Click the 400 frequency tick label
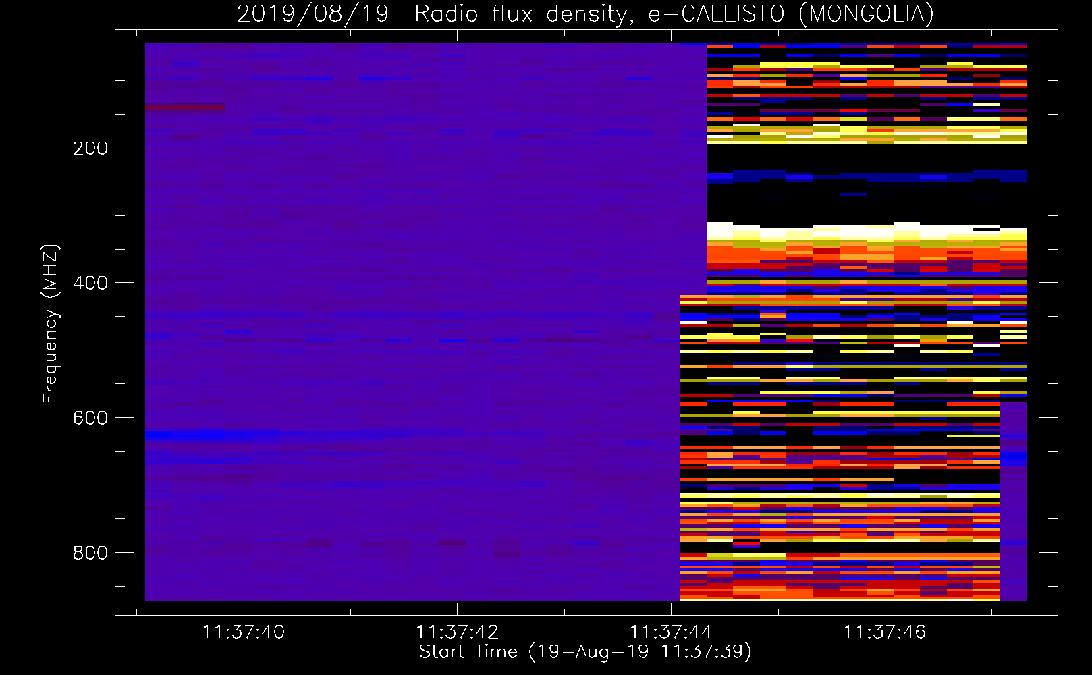 click(x=90, y=283)
